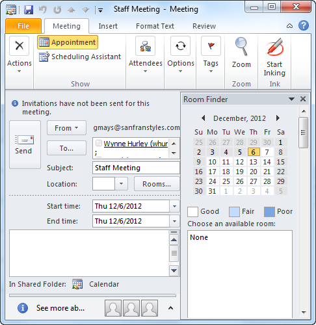The height and width of the screenshot is (325, 316).
Task: Click the Poor availability color swatch
Action: coord(269,212)
